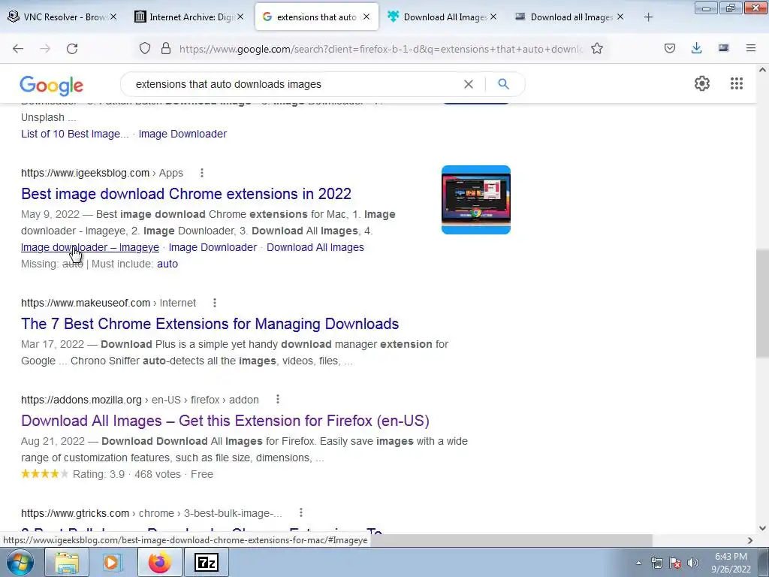769x577 pixels.
Task: Reload the current page
Action: pos(72,48)
